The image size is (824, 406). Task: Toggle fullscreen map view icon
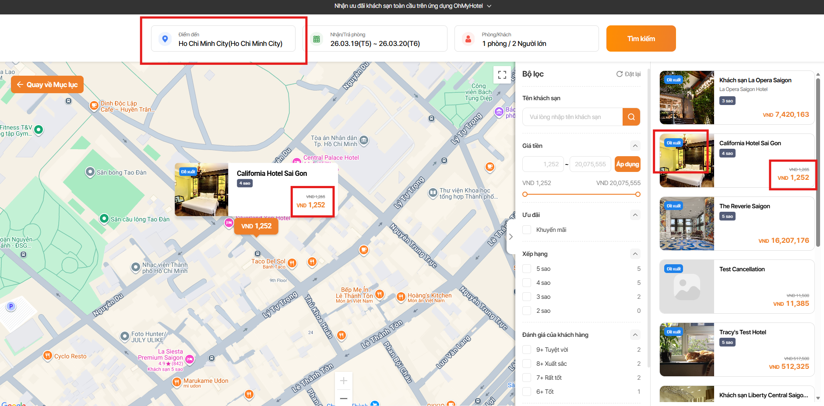point(502,75)
